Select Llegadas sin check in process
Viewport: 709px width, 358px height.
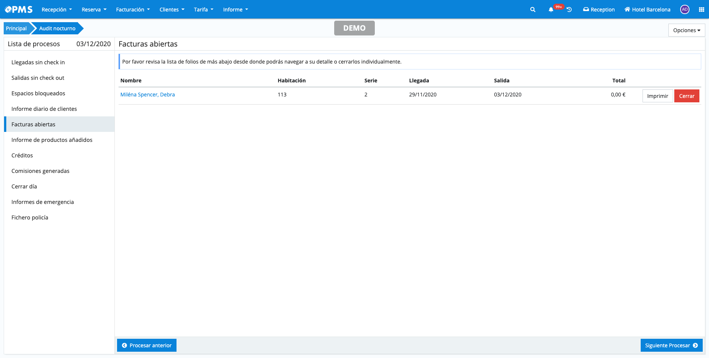[38, 62]
